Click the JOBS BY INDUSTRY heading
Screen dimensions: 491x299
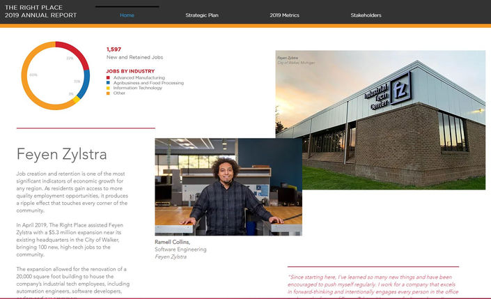(130, 71)
